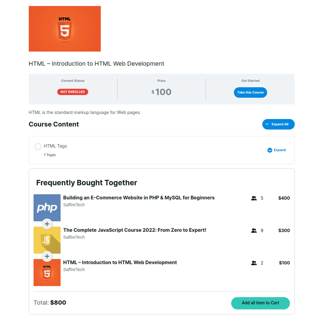Click the Take this Course button
The width and height of the screenshot is (322, 322).
(x=250, y=92)
